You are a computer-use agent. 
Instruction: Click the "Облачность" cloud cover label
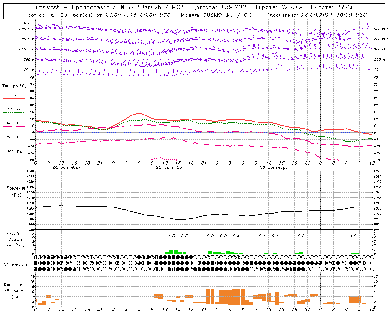pos(16,264)
